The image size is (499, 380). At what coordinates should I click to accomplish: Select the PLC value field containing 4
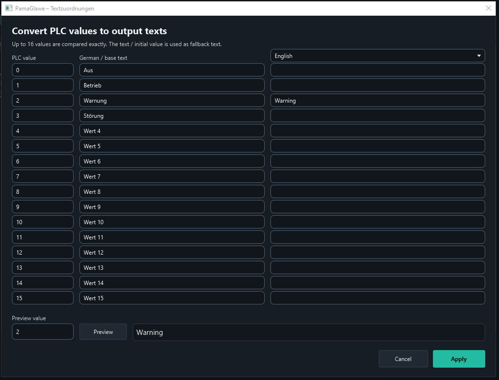(43, 131)
